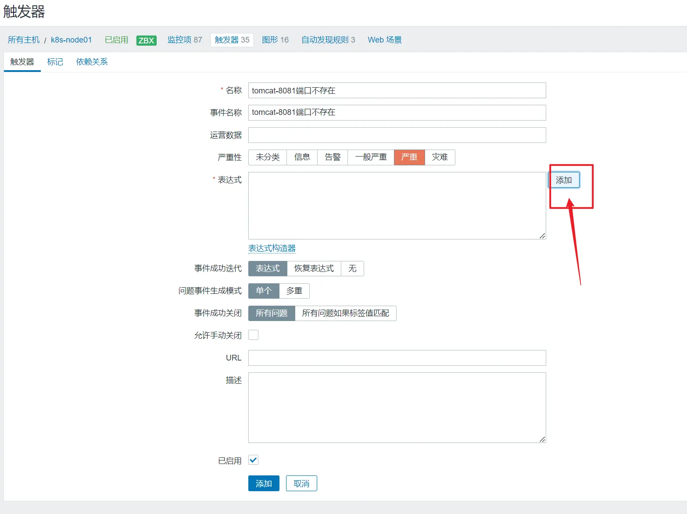Open 自动发现规则 3 link

point(328,40)
